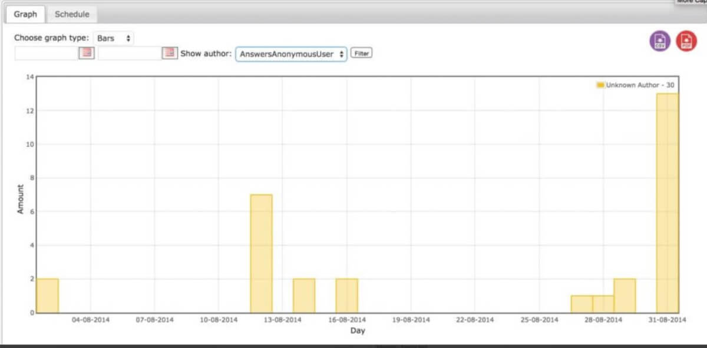The image size is (707, 348).
Task: Click the tallest bar at 31-08-2014
Action: tap(668, 203)
